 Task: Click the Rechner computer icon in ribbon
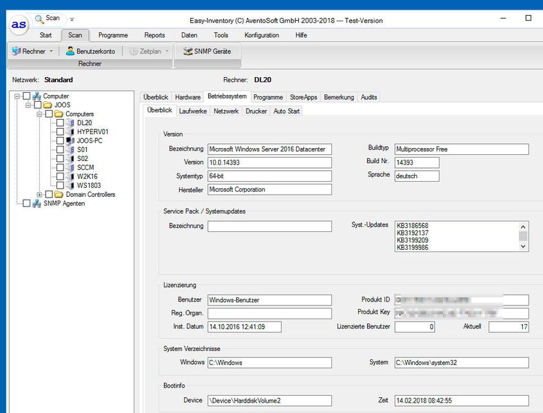point(16,51)
